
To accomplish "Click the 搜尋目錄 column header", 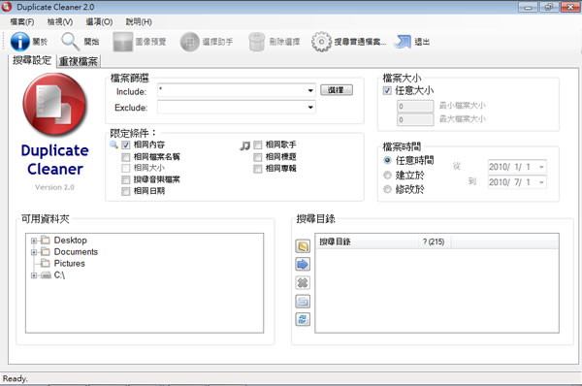I will (367, 242).
